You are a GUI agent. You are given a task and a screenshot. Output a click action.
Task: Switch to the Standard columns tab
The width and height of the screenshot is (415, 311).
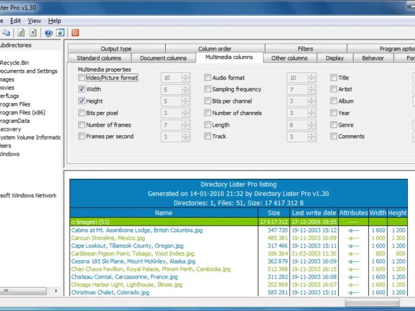99,58
